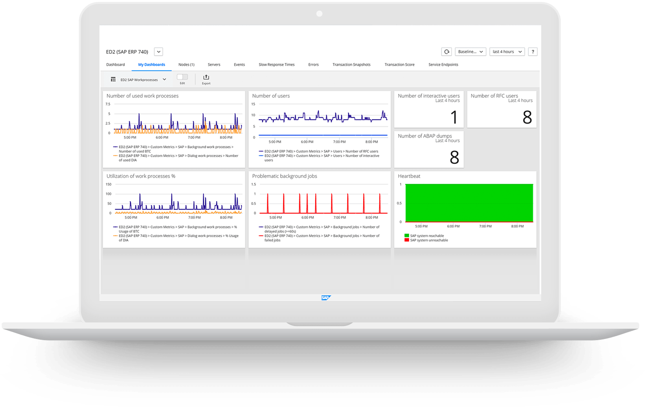The height and width of the screenshot is (407, 645).
Task: Click the % Usage of DIA legend entry
Action: 176,238
